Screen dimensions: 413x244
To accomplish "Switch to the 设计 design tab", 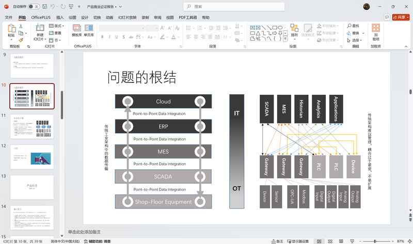I will [85, 18].
